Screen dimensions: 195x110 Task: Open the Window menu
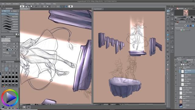(x=48, y=4)
